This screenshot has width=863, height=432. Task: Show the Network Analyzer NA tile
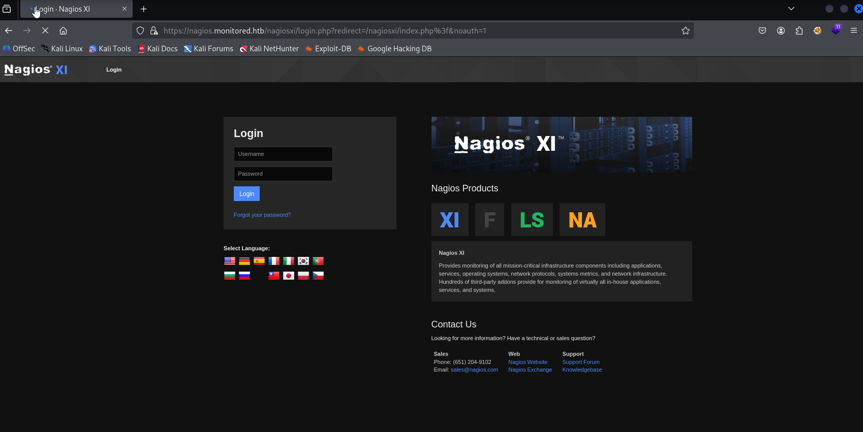582,219
